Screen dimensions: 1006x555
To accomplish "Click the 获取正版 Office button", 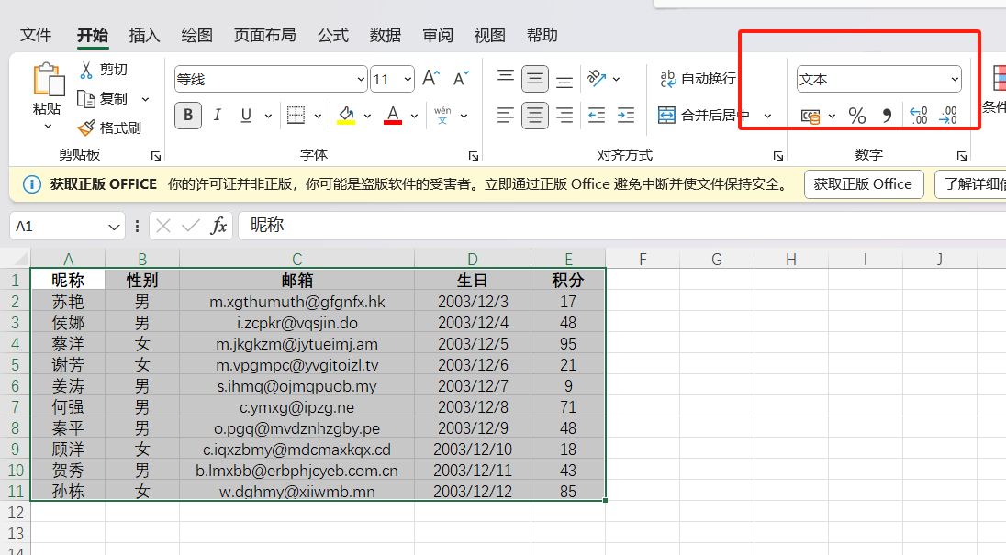I will point(863,183).
